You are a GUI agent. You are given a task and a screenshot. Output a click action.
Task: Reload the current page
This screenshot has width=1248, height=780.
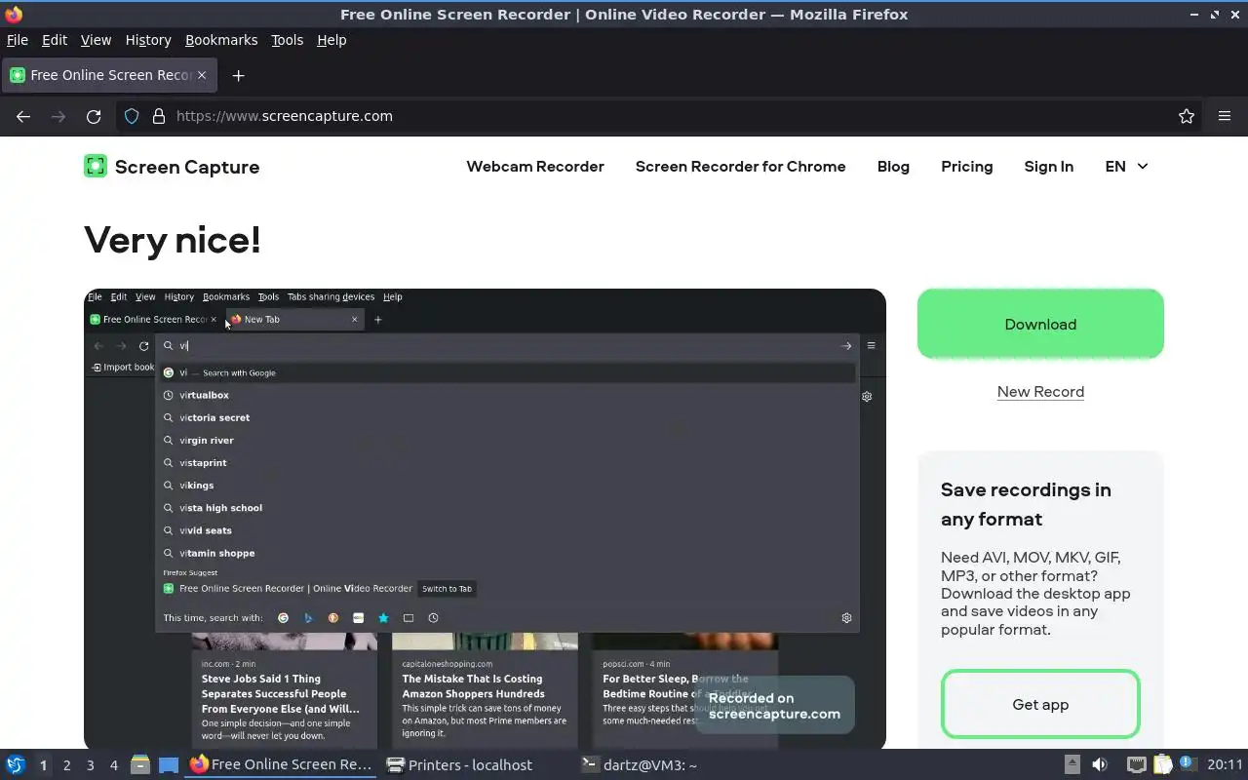(x=94, y=116)
